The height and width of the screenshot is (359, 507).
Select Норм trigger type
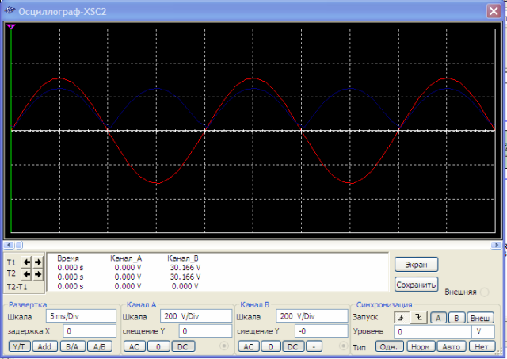[421, 346]
